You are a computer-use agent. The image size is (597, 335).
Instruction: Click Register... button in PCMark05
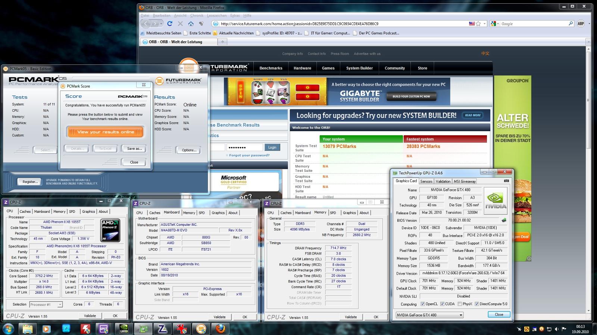[30, 182]
